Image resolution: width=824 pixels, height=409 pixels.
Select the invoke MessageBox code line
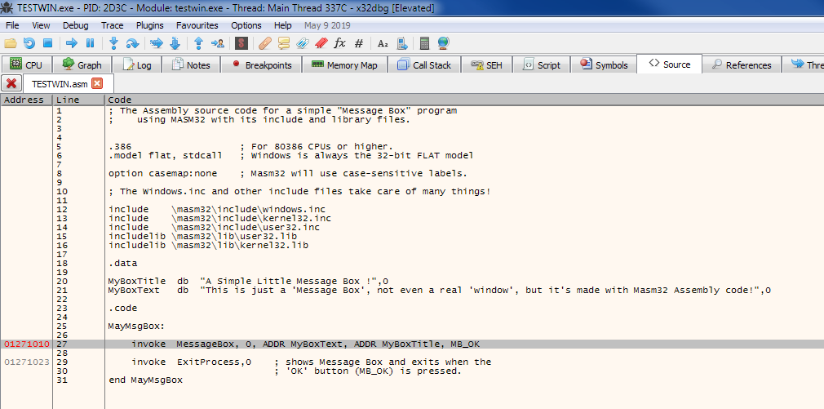305,345
